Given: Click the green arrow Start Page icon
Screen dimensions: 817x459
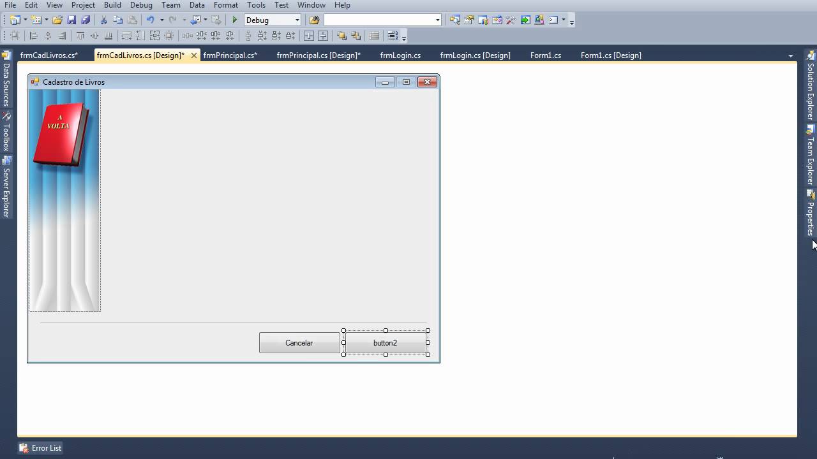Looking at the screenshot, I should tap(525, 20).
